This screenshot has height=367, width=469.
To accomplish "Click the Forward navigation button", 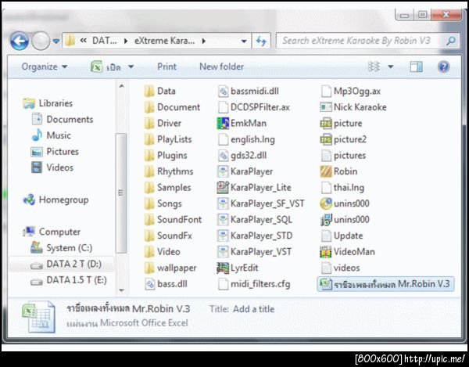I will (x=41, y=41).
